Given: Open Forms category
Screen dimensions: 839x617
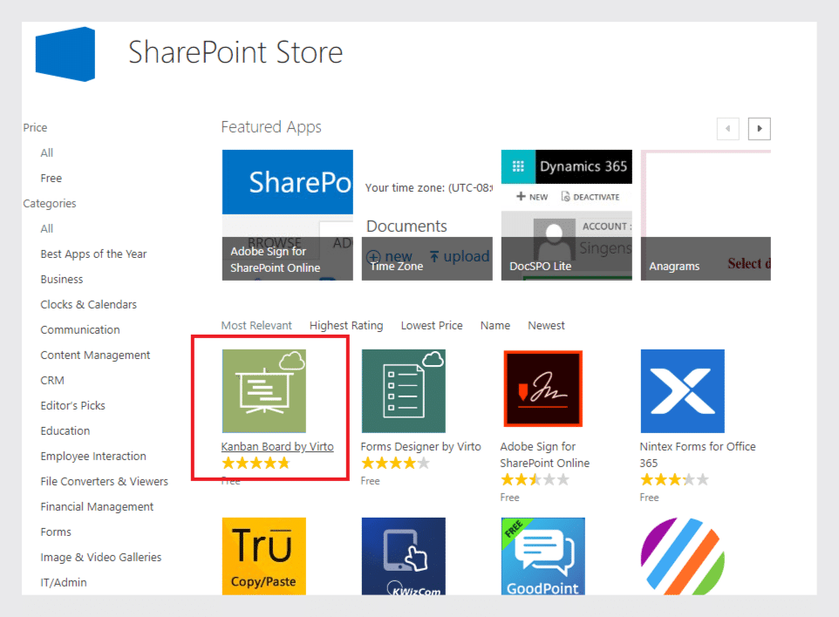Looking at the screenshot, I should pyautogui.click(x=56, y=532).
